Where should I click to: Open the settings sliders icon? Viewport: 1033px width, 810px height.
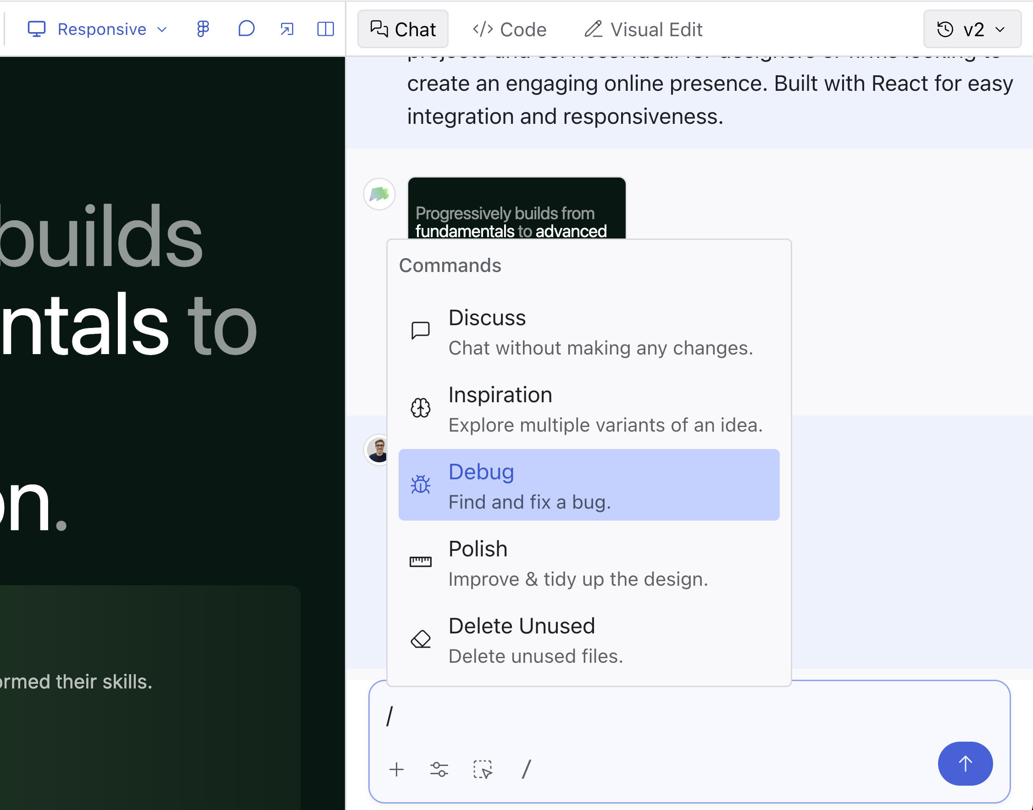pos(439,769)
